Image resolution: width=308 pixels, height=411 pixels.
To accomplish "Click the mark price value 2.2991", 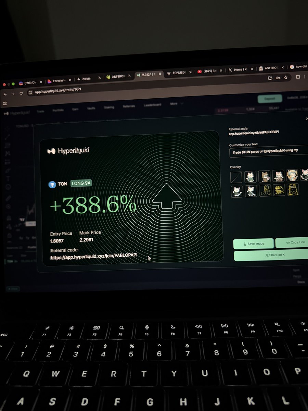I will pyautogui.click(x=86, y=240).
